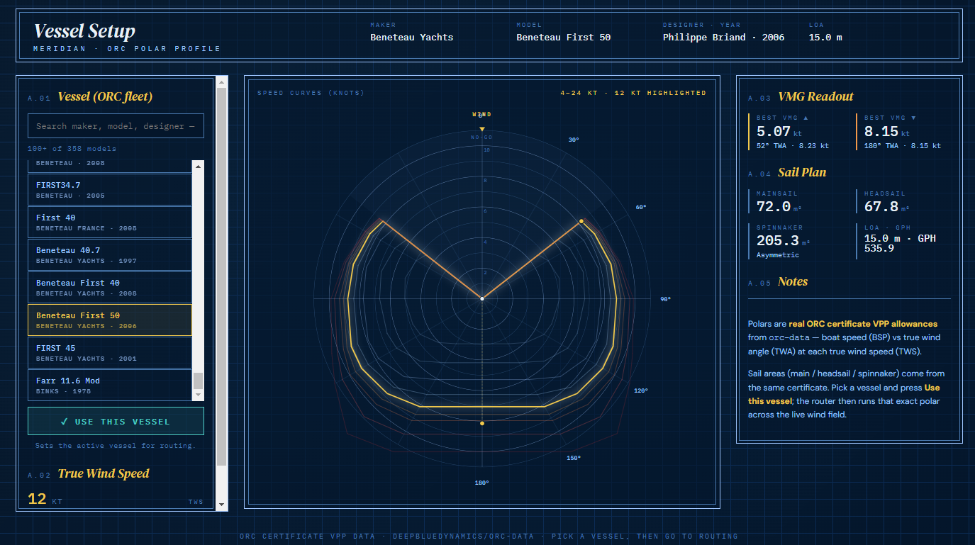Choose the Beneteau 40.7 1997 entry
The height and width of the screenshot is (545, 975).
[x=110, y=254]
